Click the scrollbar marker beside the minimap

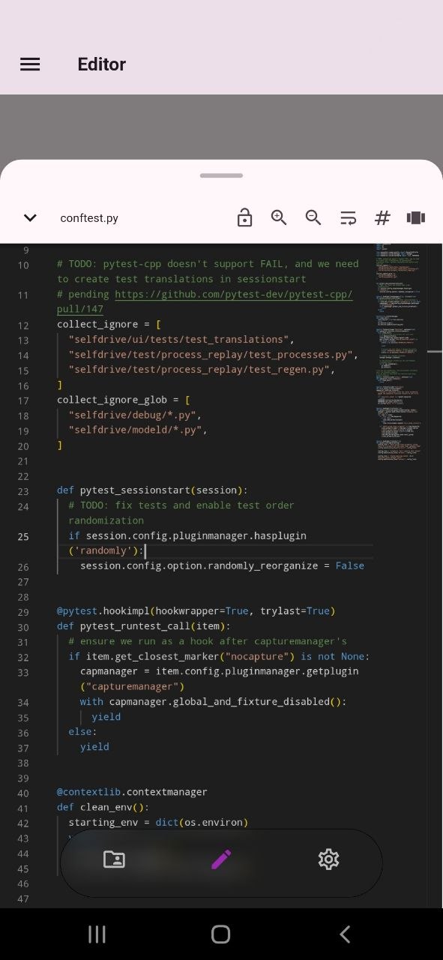pyautogui.click(x=435, y=351)
